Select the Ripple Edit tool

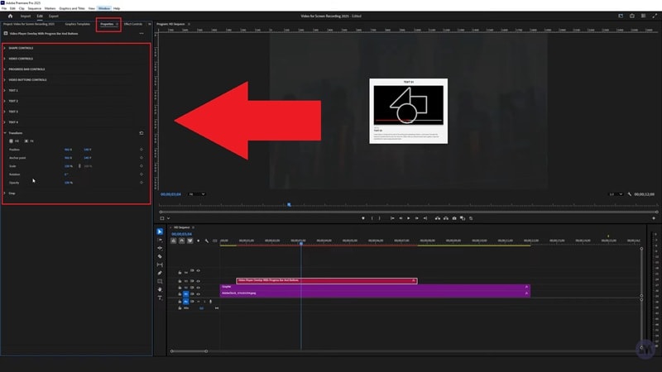[160, 248]
